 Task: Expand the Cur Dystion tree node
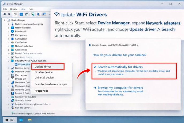coord(9,39)
